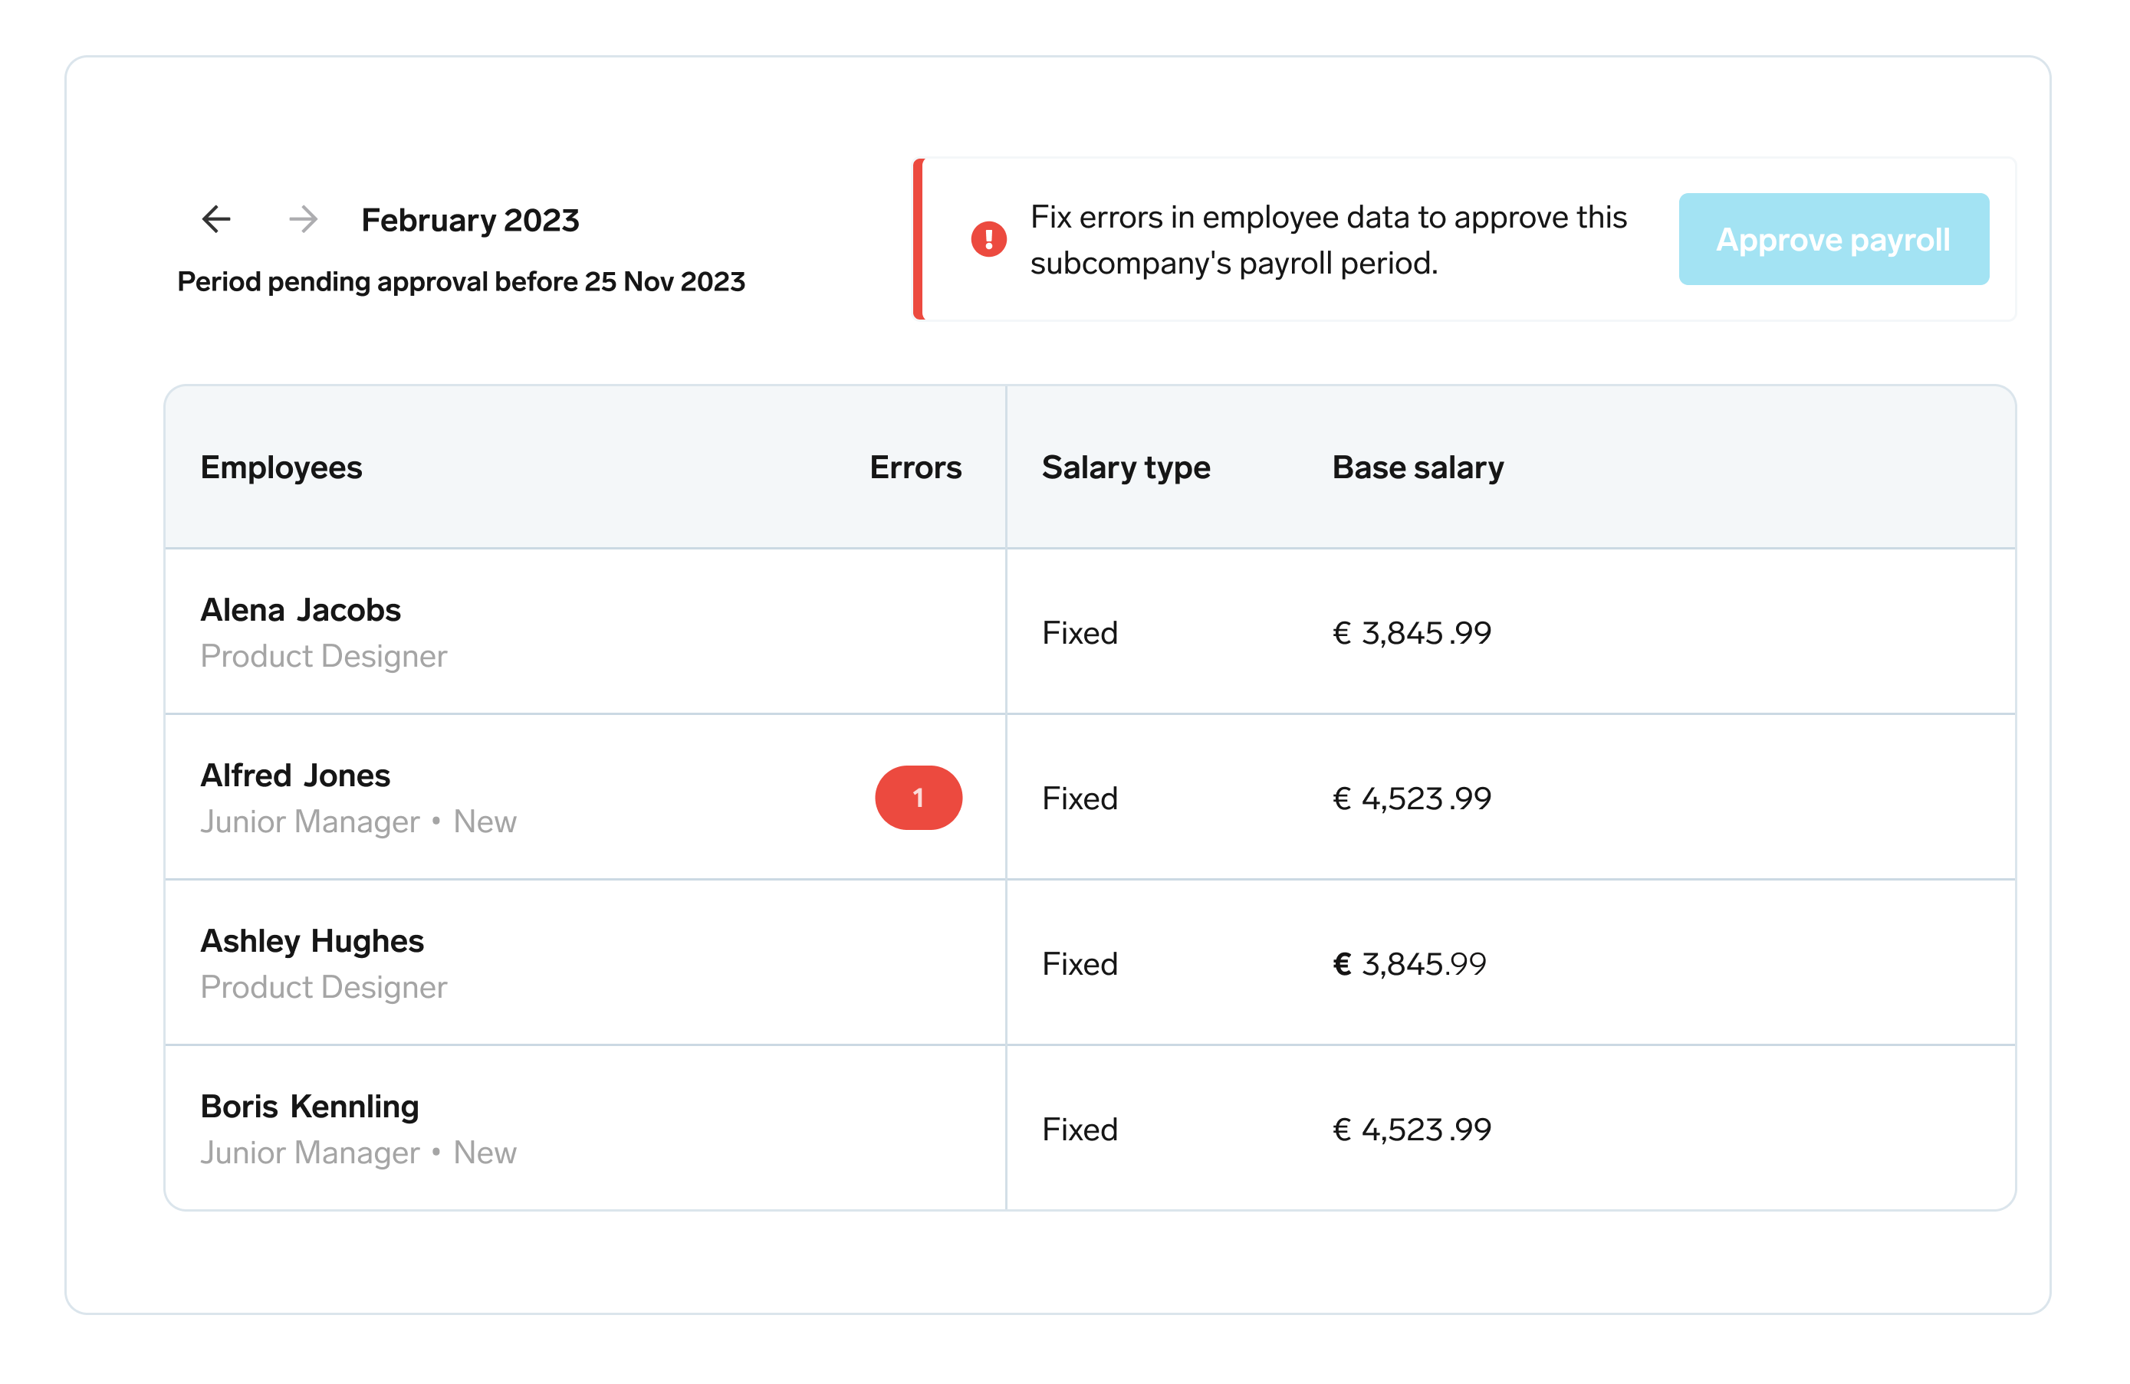Open Alfred Jones error count badge
This screenshot has width=2130, height=1384.
919,798
